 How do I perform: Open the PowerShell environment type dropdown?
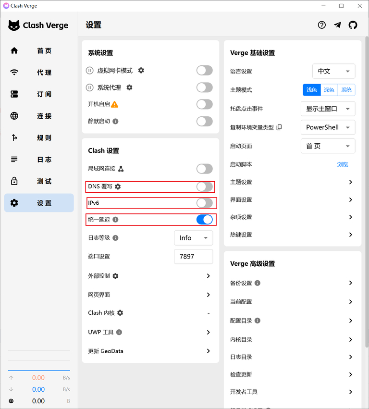tap(328, 127)
